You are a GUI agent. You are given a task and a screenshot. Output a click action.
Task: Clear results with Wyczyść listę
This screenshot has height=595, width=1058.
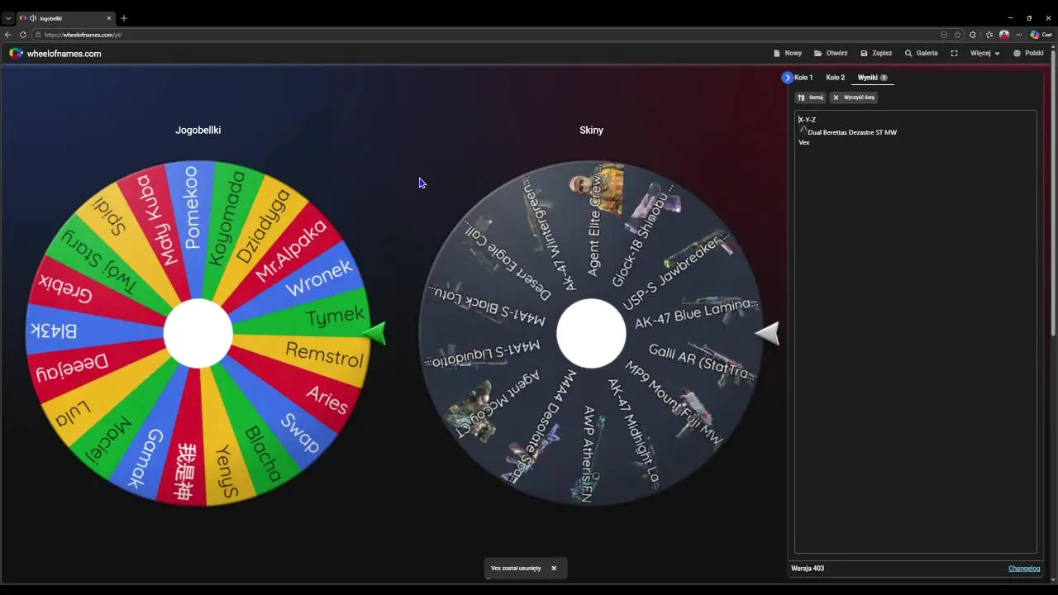(853, 98)
